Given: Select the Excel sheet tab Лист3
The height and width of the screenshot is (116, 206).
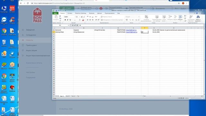Looking at the screenshot, I should (73, 96).
